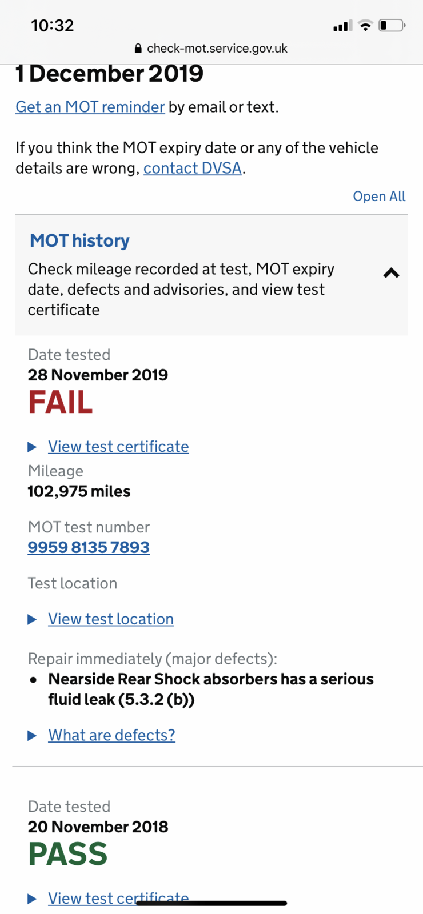Tap the Wi-Fi status icon

click(x=365, y=25)
